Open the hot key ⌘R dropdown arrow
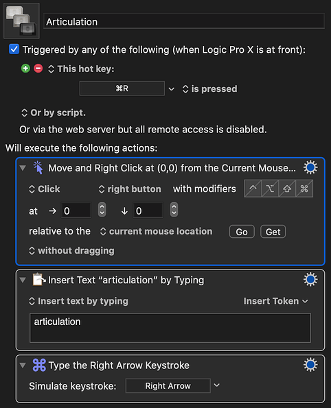This screenshot has width=331, height=408. (171, 89)
